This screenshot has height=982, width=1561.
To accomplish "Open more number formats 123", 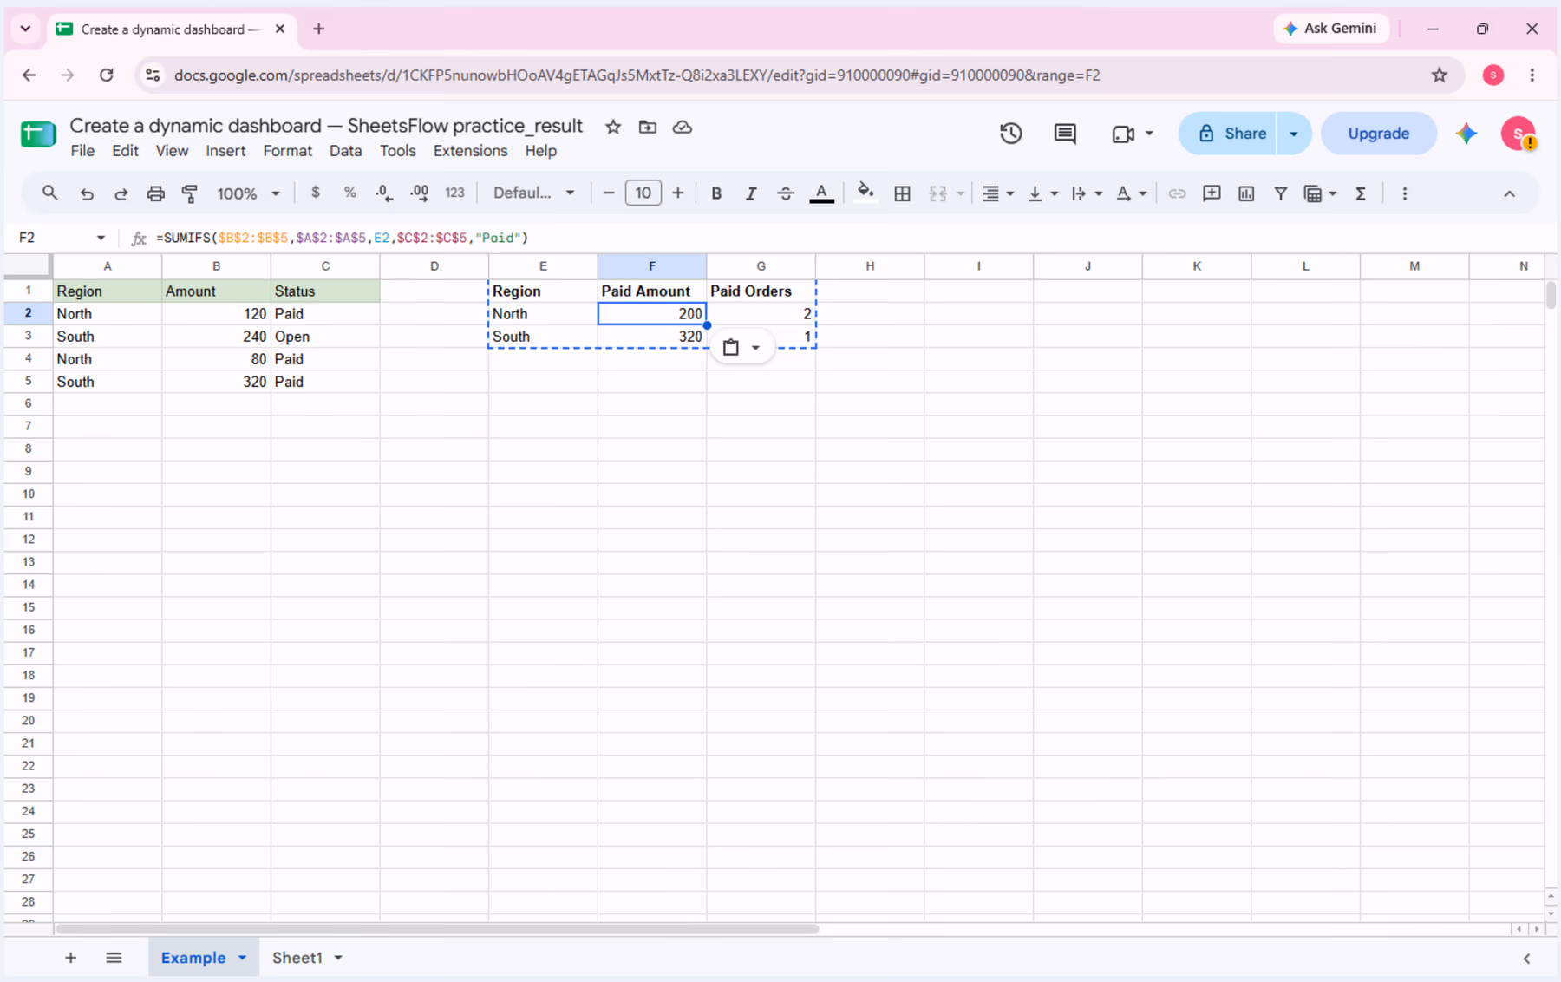I will [x=454, y=193].
